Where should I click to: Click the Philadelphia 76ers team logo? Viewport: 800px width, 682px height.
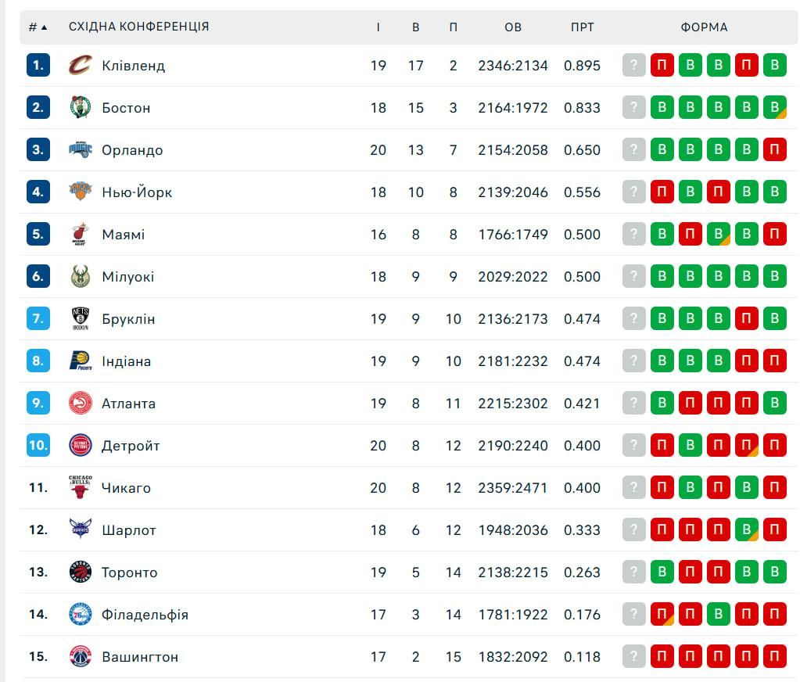pos(80,614)
